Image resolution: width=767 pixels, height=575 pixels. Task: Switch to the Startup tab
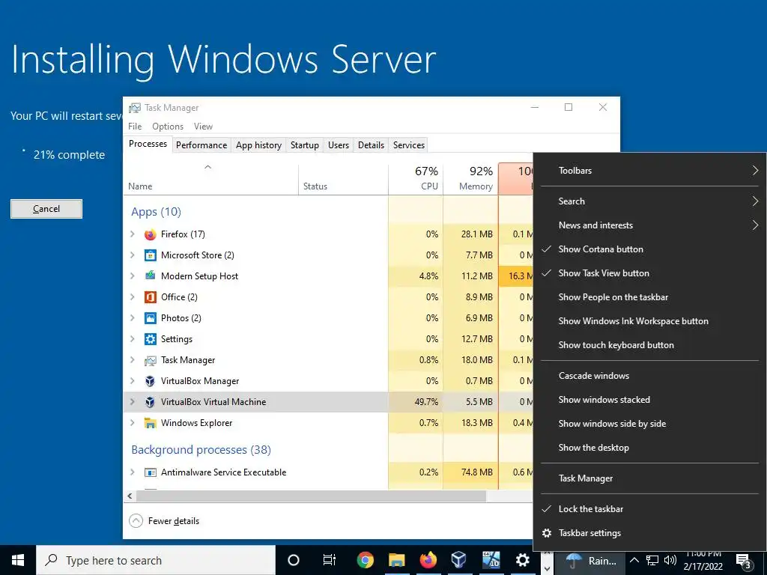[x=305, y=145]
